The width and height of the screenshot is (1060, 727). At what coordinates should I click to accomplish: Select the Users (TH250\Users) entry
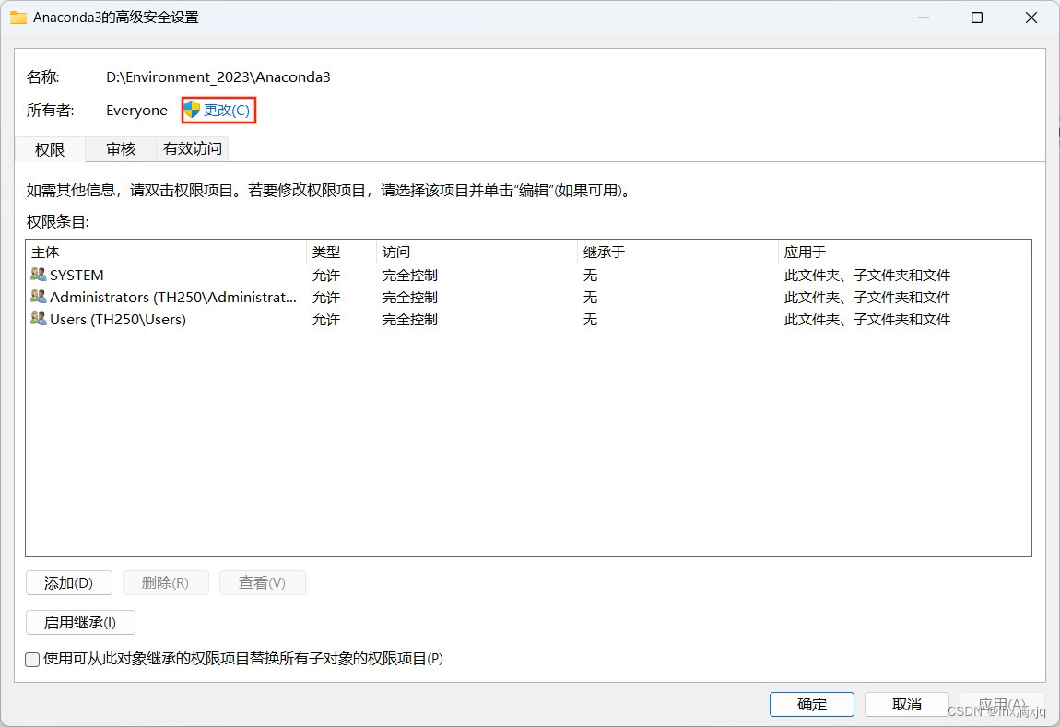(x=529, y=319)
